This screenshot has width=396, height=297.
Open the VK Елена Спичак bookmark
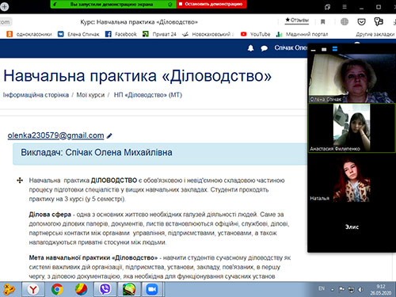[78, 34]
